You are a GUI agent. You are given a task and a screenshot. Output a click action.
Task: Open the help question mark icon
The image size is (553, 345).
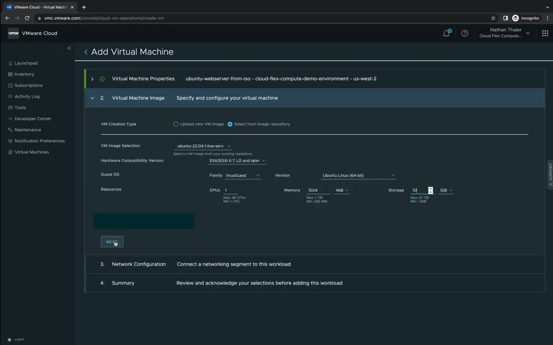tap(465, 33)
